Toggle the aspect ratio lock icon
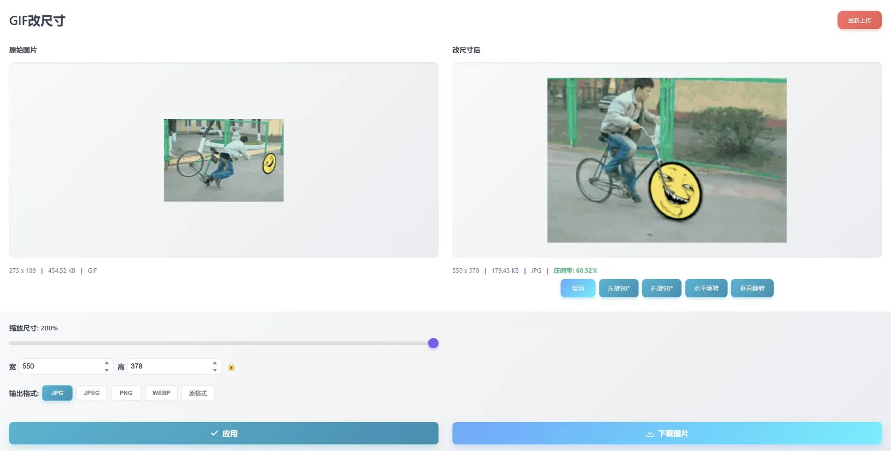Image resolution: width=891 pixels, height=451 pixels. (x=231, y=367)
